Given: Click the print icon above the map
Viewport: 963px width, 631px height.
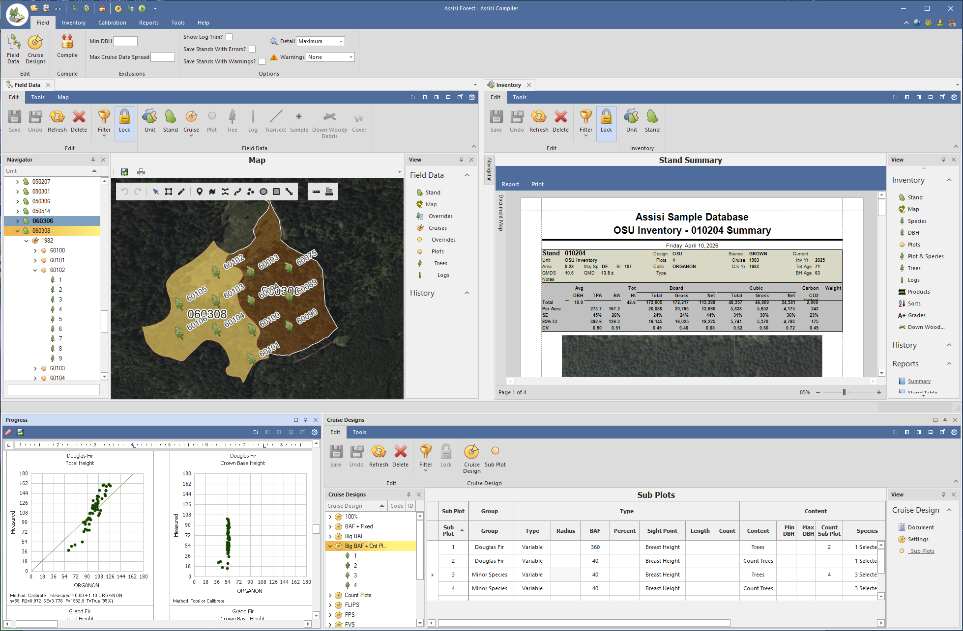Looking at the screenshot, I should 141,172.
